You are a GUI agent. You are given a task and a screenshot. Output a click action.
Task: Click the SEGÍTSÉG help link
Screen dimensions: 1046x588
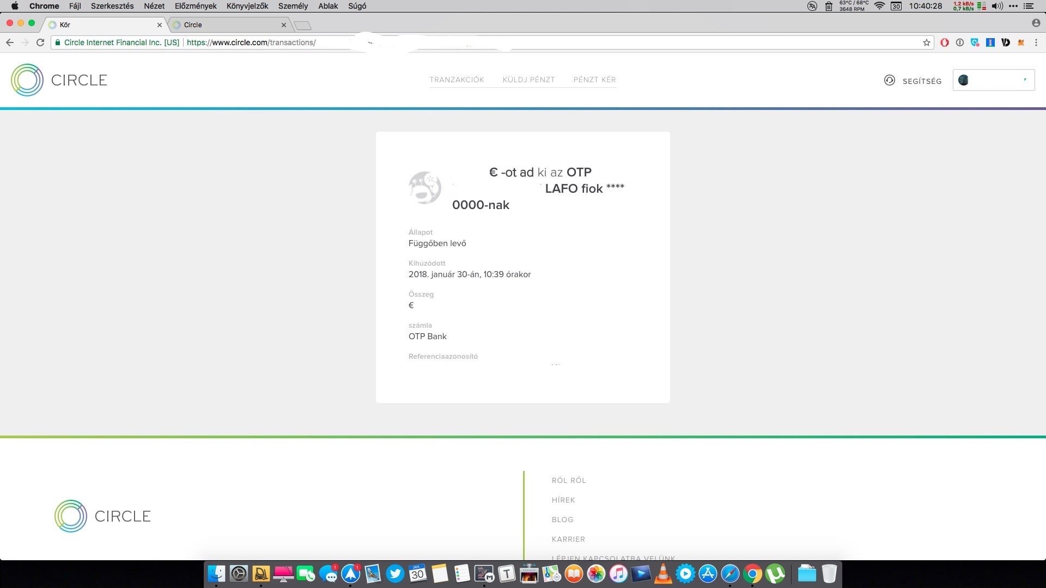[x=913, y=81]
